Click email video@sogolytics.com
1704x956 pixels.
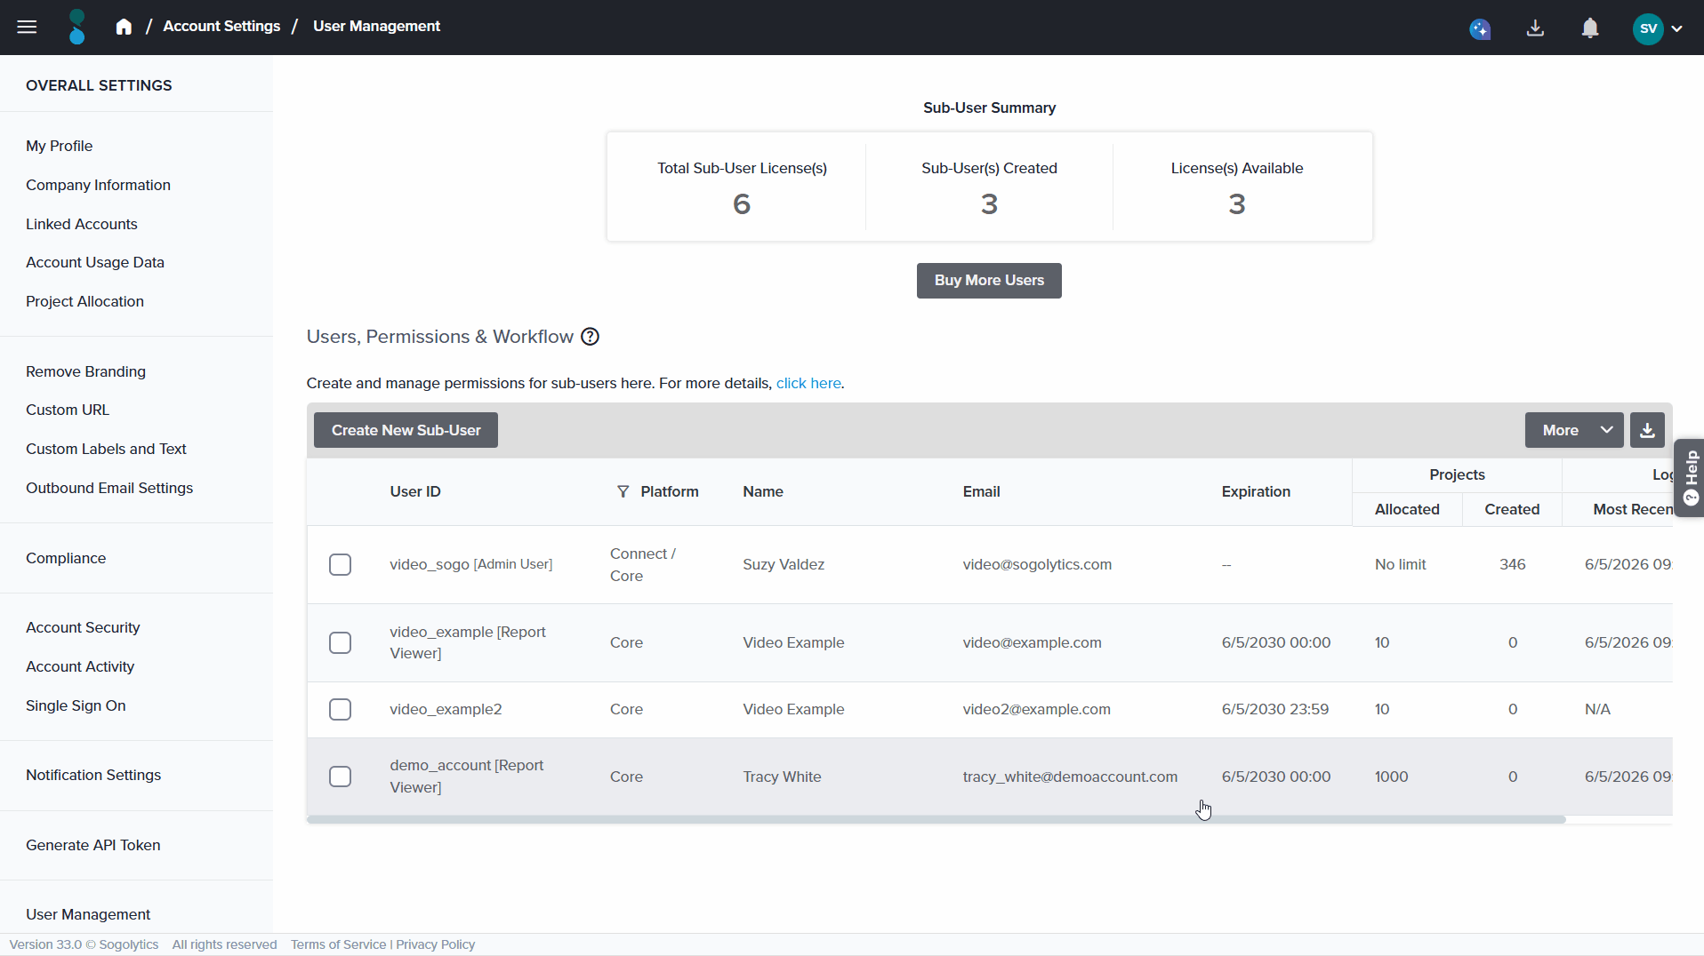1037,564
